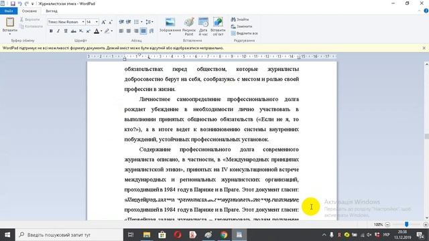
Task: Open Task View on the taskbar
Action: (131, 235)
